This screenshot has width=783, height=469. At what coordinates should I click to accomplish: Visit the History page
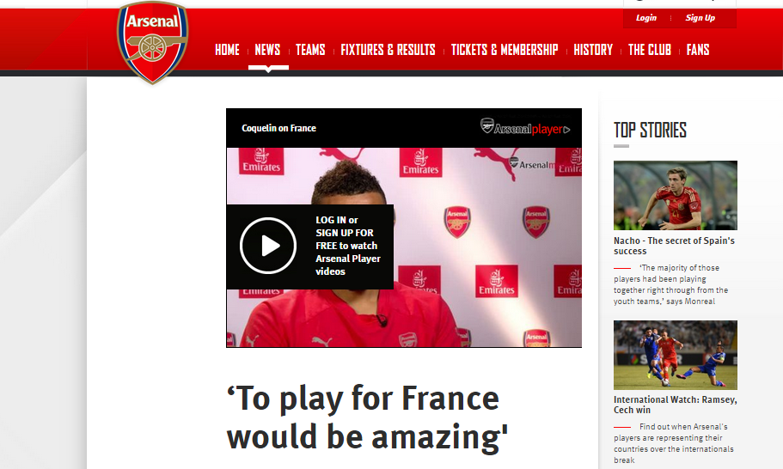pos(593,50)
